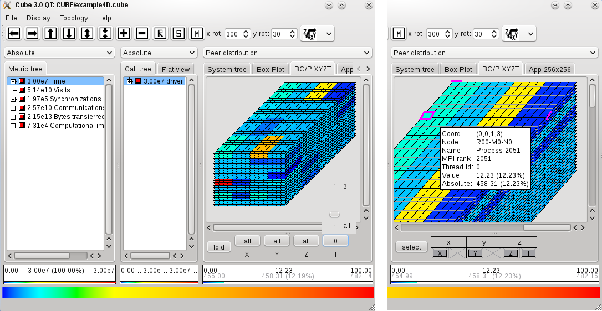The height and width of the screenshot is (311, 602).
Task: Click the down arrow move toolbar icon
Action: tap(69, 34)
